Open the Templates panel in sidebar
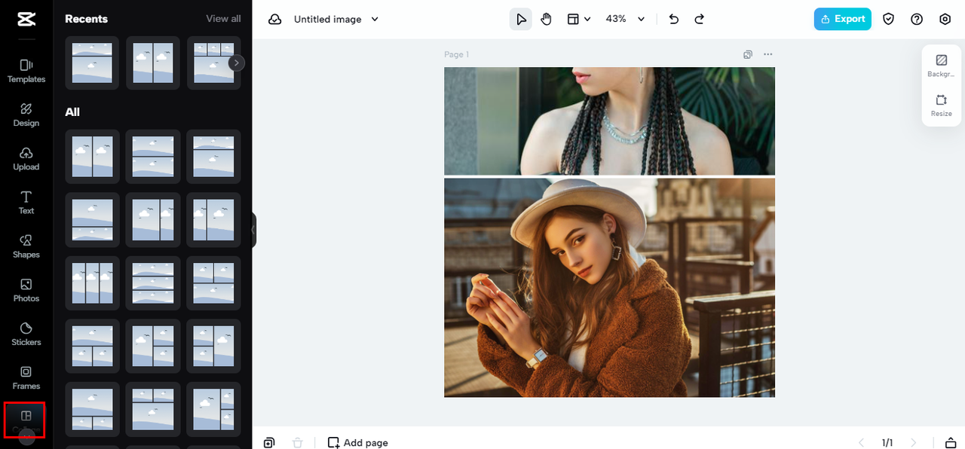Screen dimensions: 965x449 [x=26, y=71]
